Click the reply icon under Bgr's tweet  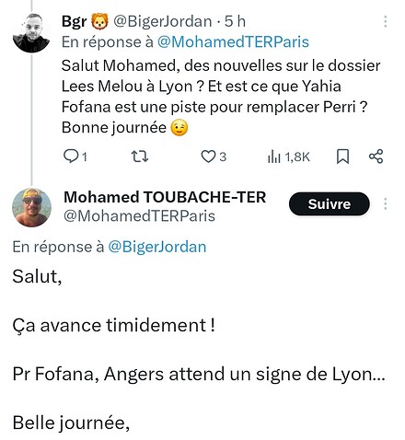click(x=71, y=156)
